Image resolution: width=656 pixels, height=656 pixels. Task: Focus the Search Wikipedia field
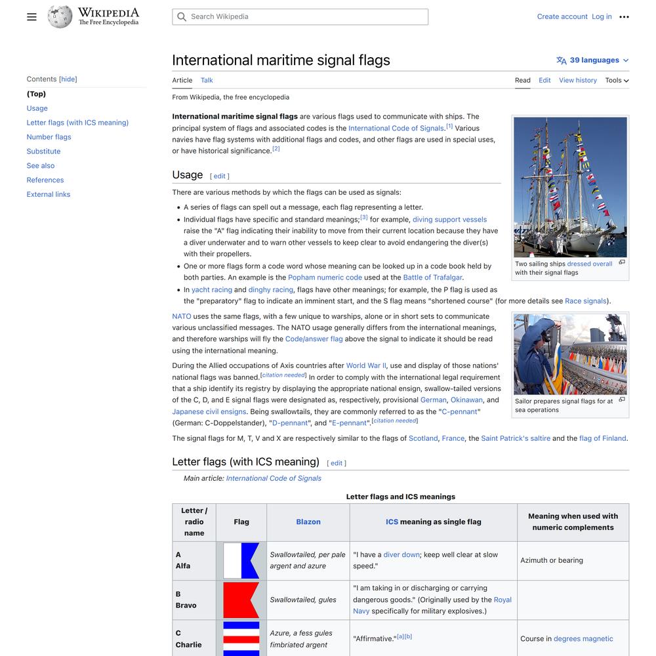coord(300,17)
